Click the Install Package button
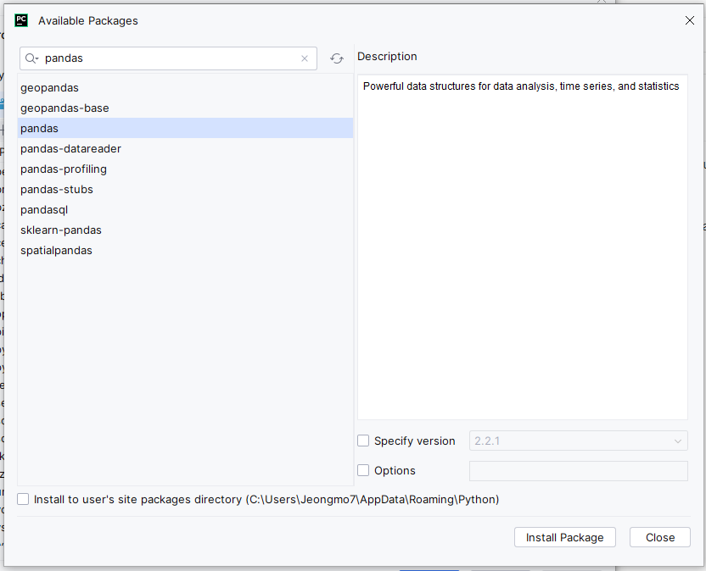 (x=564, y=537)
